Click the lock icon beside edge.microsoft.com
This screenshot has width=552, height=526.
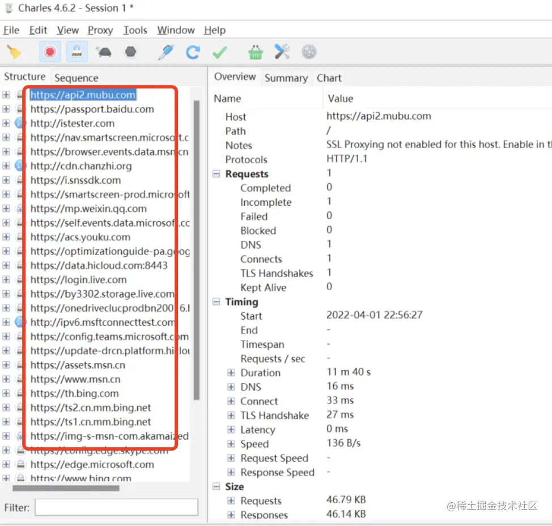click(21, 464)
